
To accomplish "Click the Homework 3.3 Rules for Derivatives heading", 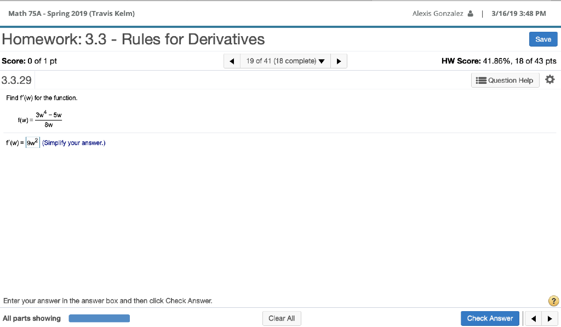I will click(x=134, y=39).
